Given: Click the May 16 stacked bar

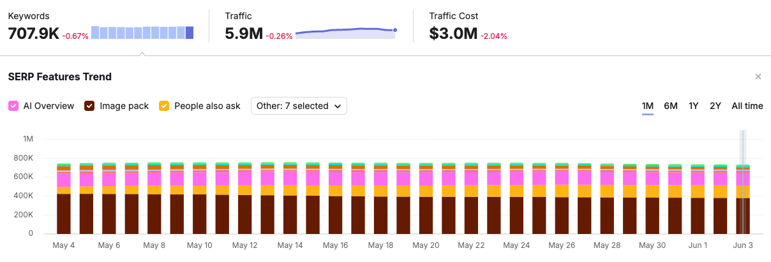Looking at the screenshot, I should point(336,198).
